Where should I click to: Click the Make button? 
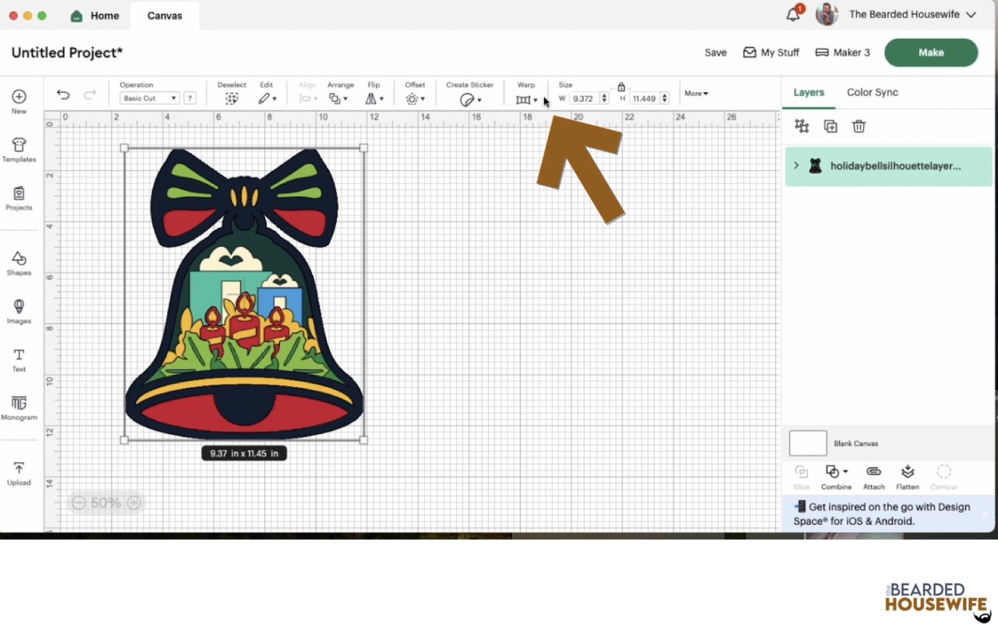point(930,53)
